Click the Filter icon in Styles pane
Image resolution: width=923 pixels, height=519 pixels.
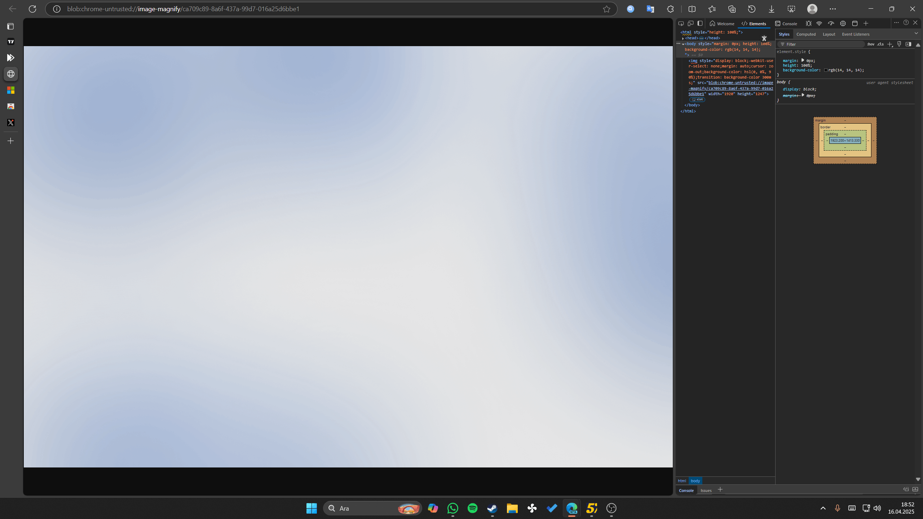coord(782,44)
